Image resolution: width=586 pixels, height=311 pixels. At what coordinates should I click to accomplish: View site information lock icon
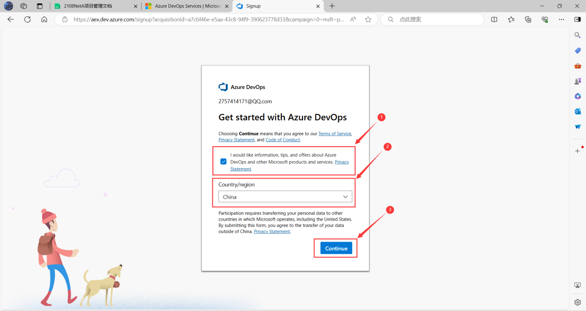tap(65, 19)
